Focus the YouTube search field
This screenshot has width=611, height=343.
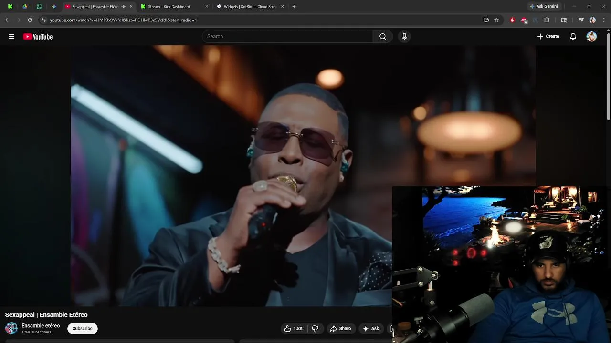(x=288, y=37)
